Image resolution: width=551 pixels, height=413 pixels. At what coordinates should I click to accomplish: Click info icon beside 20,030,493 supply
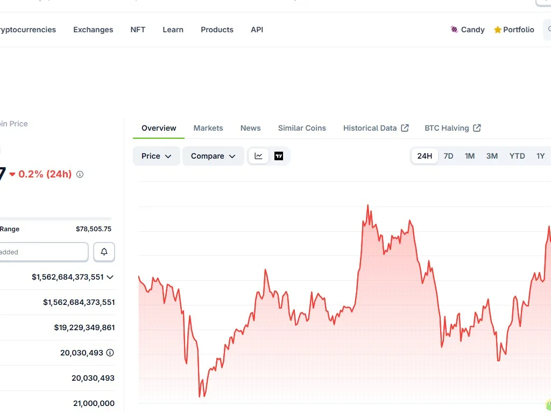[110, 353]
